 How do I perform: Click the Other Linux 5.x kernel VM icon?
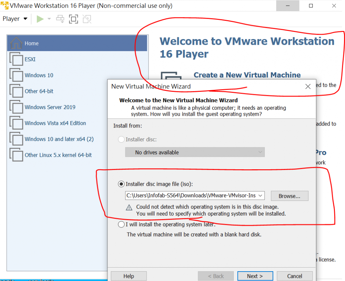click(x=16, y=155)
